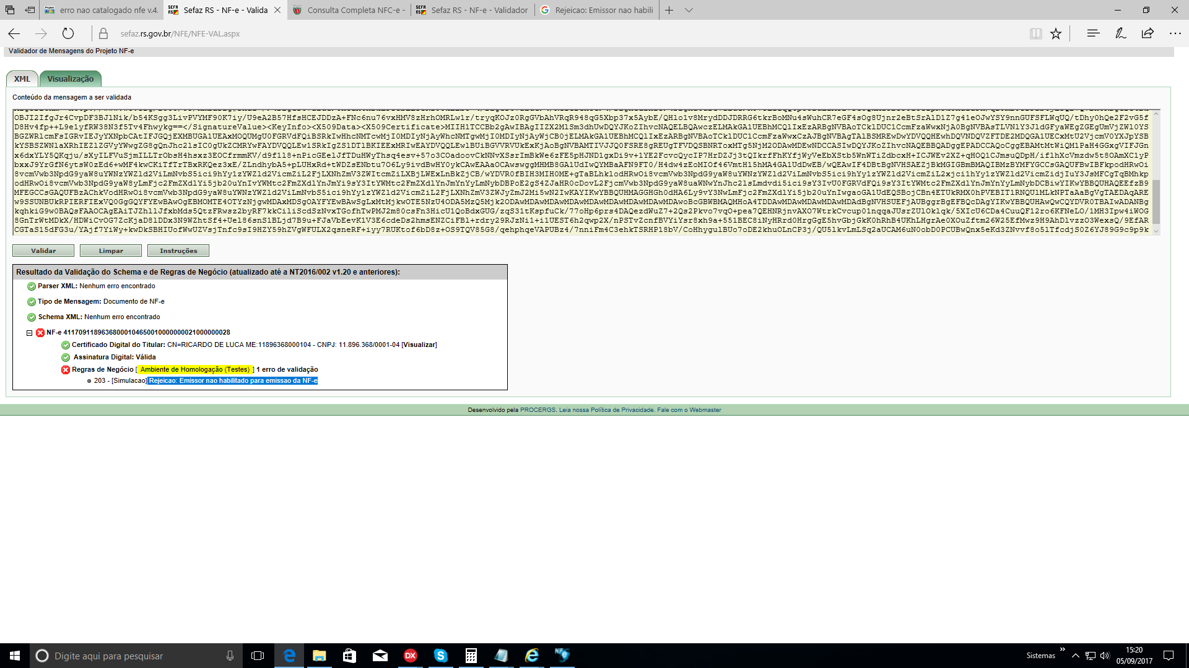Open the Microsoft Store taskbar icon
Image resolution: width=1189 pixels, height=668 pixels.
349,656
